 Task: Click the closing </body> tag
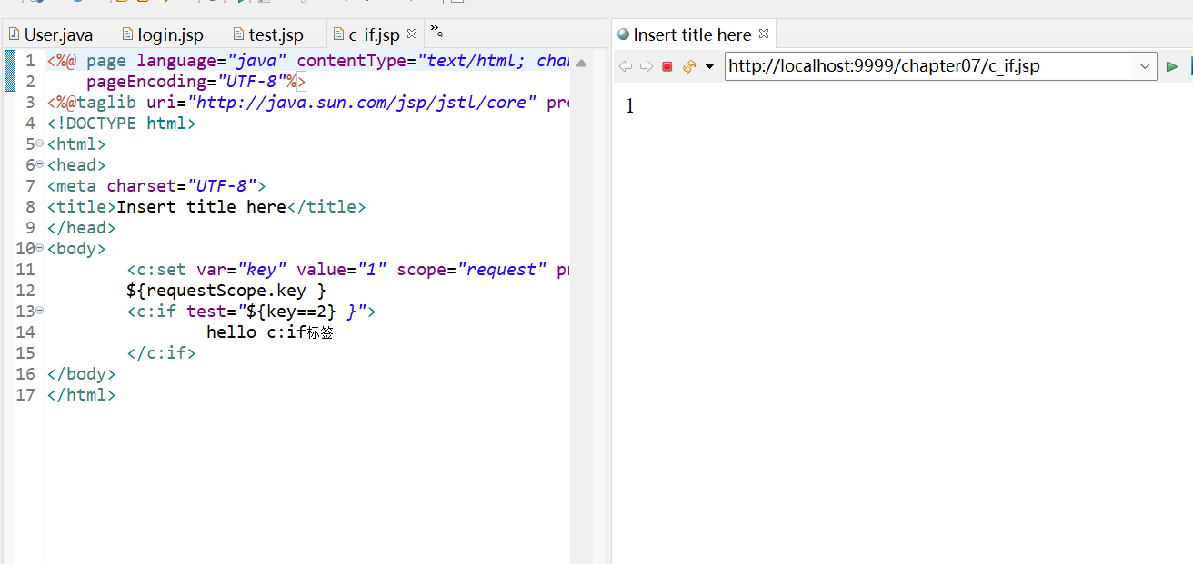(81, 373)
